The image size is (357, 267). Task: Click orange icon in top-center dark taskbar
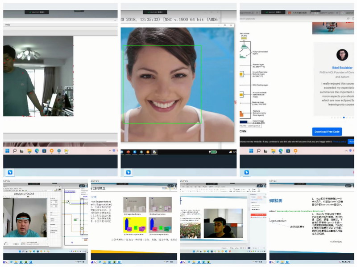pos(148,152)
